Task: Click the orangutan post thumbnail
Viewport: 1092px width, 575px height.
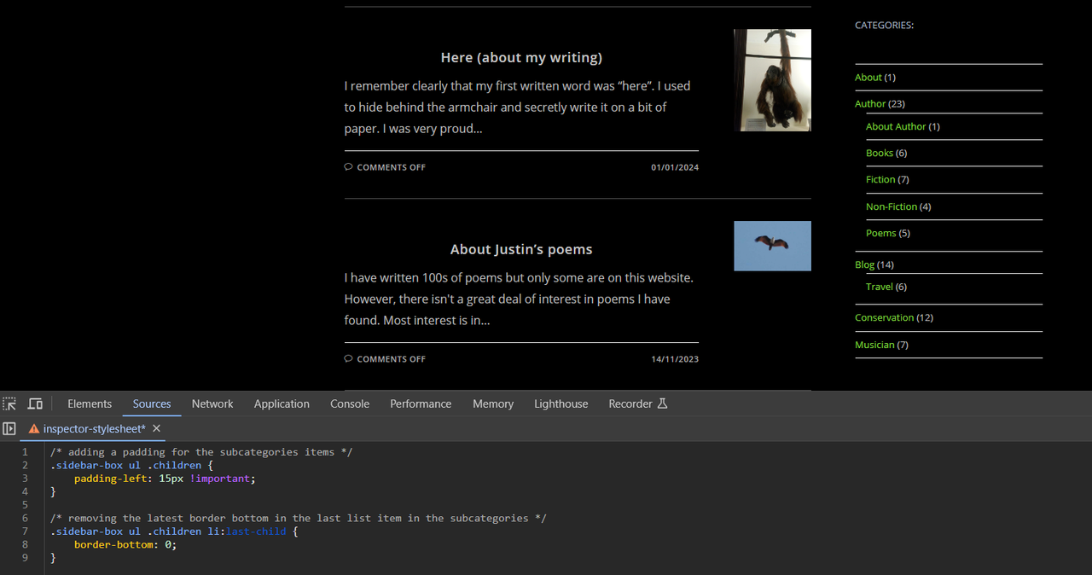Action: point(772,80)
